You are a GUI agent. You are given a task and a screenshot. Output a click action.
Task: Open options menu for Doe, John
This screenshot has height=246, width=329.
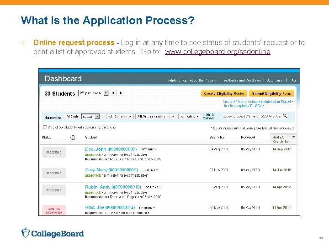[x=149, y=149]
